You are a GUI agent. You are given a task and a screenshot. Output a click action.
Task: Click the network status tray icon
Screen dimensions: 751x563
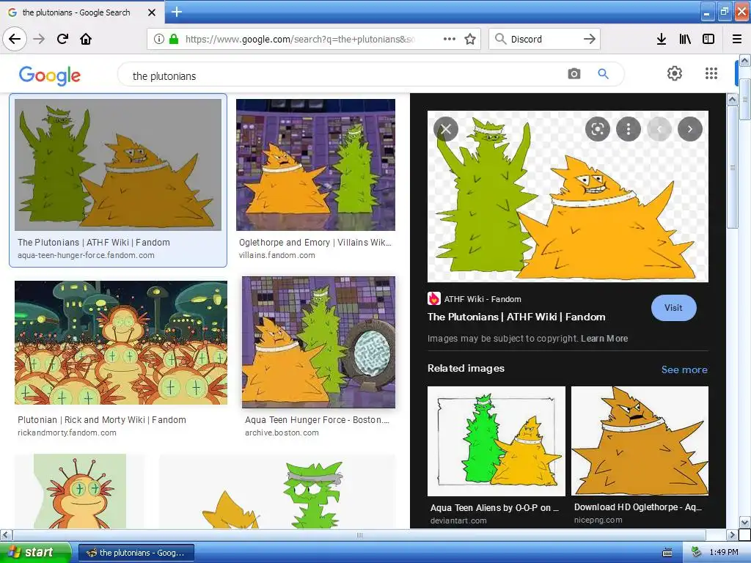pos(697,553)
